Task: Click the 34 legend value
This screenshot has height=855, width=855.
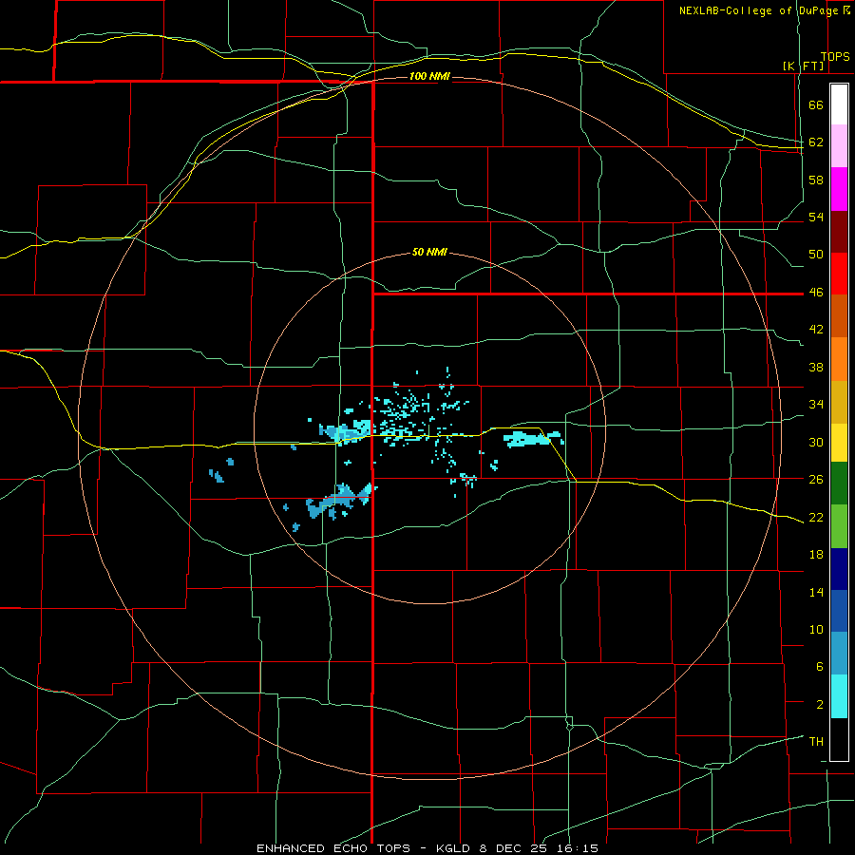Action: pyautogui.click(x=816, y=405)
